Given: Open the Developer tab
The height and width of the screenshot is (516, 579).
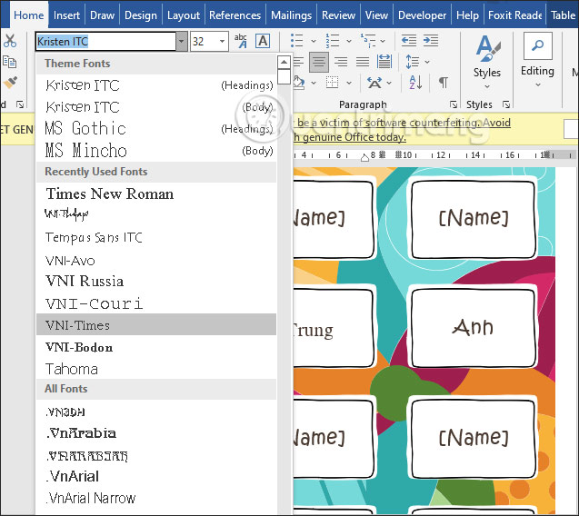Looking at the screenshot, I should point(422,15).
